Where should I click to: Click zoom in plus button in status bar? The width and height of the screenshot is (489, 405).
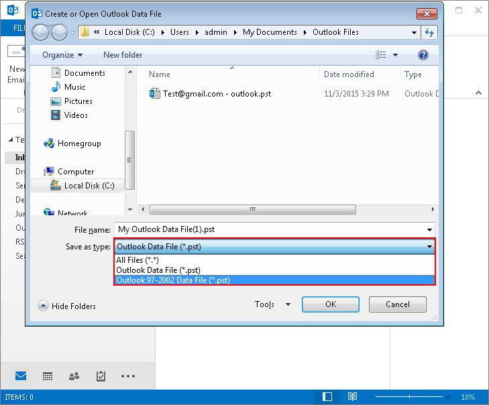coord(448,397)
